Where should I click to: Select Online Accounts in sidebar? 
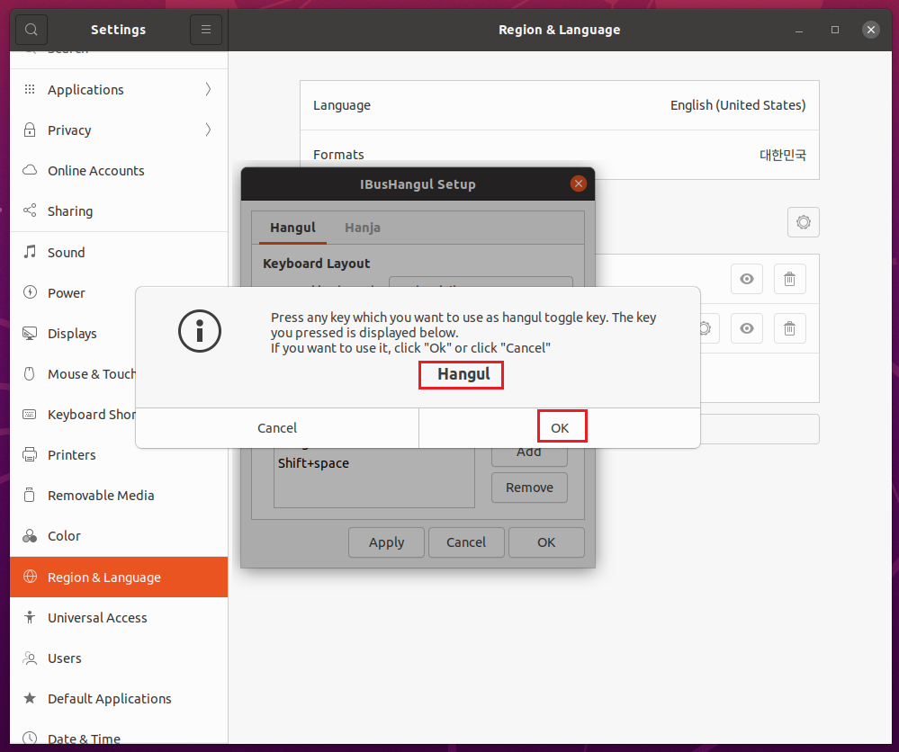tap(119, 170)
